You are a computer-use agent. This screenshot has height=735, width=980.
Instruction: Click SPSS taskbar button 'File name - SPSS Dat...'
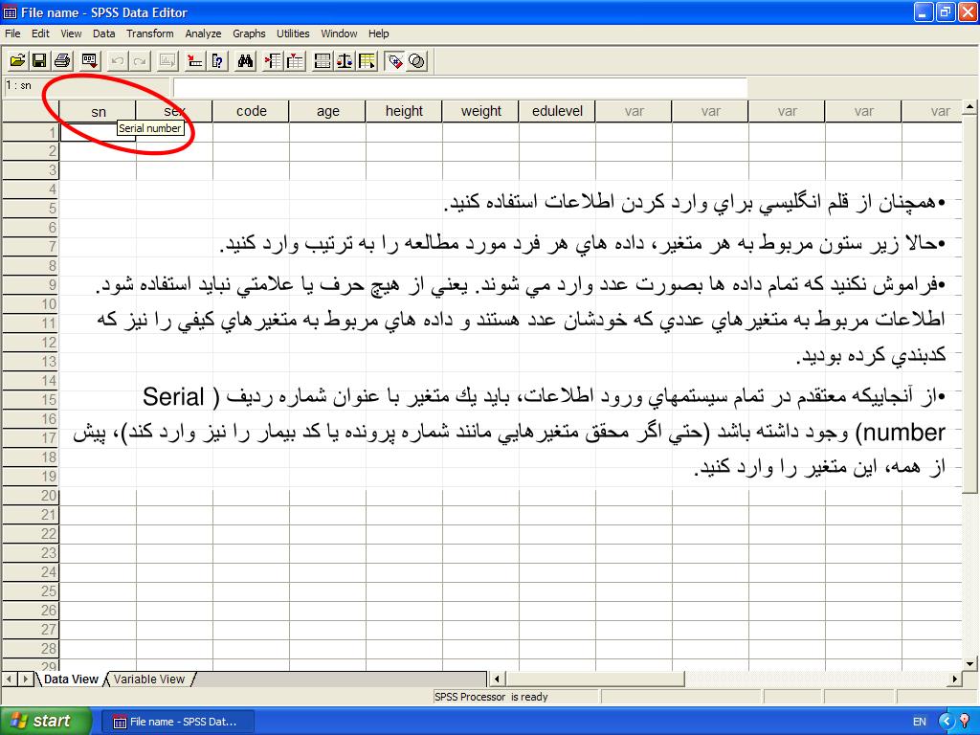click(177, 722)
